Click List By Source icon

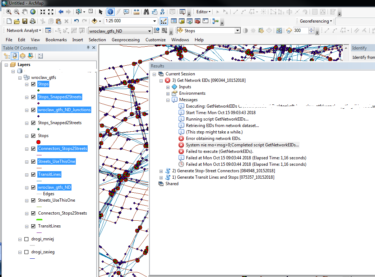coord(15,56)
